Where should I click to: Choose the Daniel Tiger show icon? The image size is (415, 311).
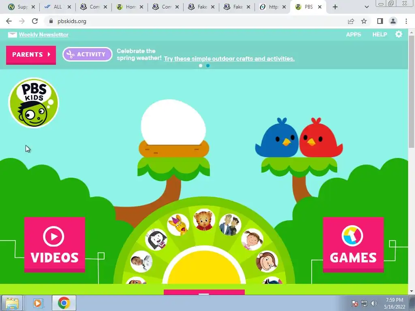(204, 220)
